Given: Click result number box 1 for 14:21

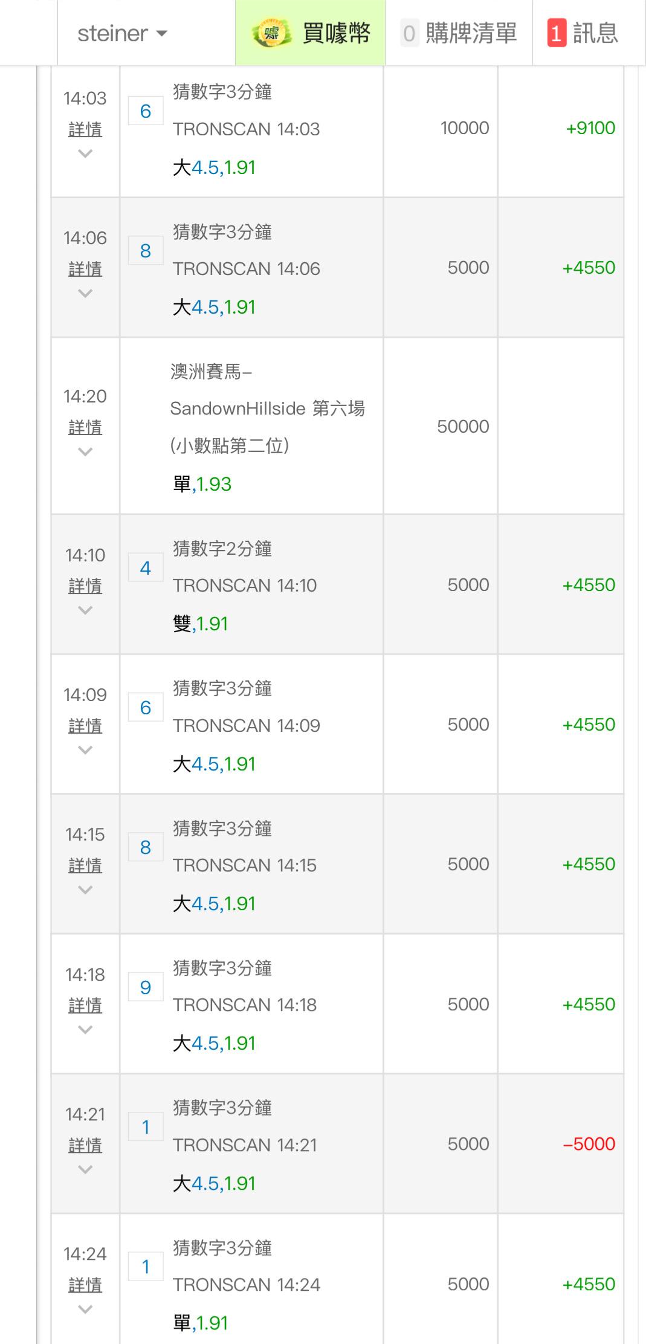Looking at the screenshot, I should (x=146, y=1127).
